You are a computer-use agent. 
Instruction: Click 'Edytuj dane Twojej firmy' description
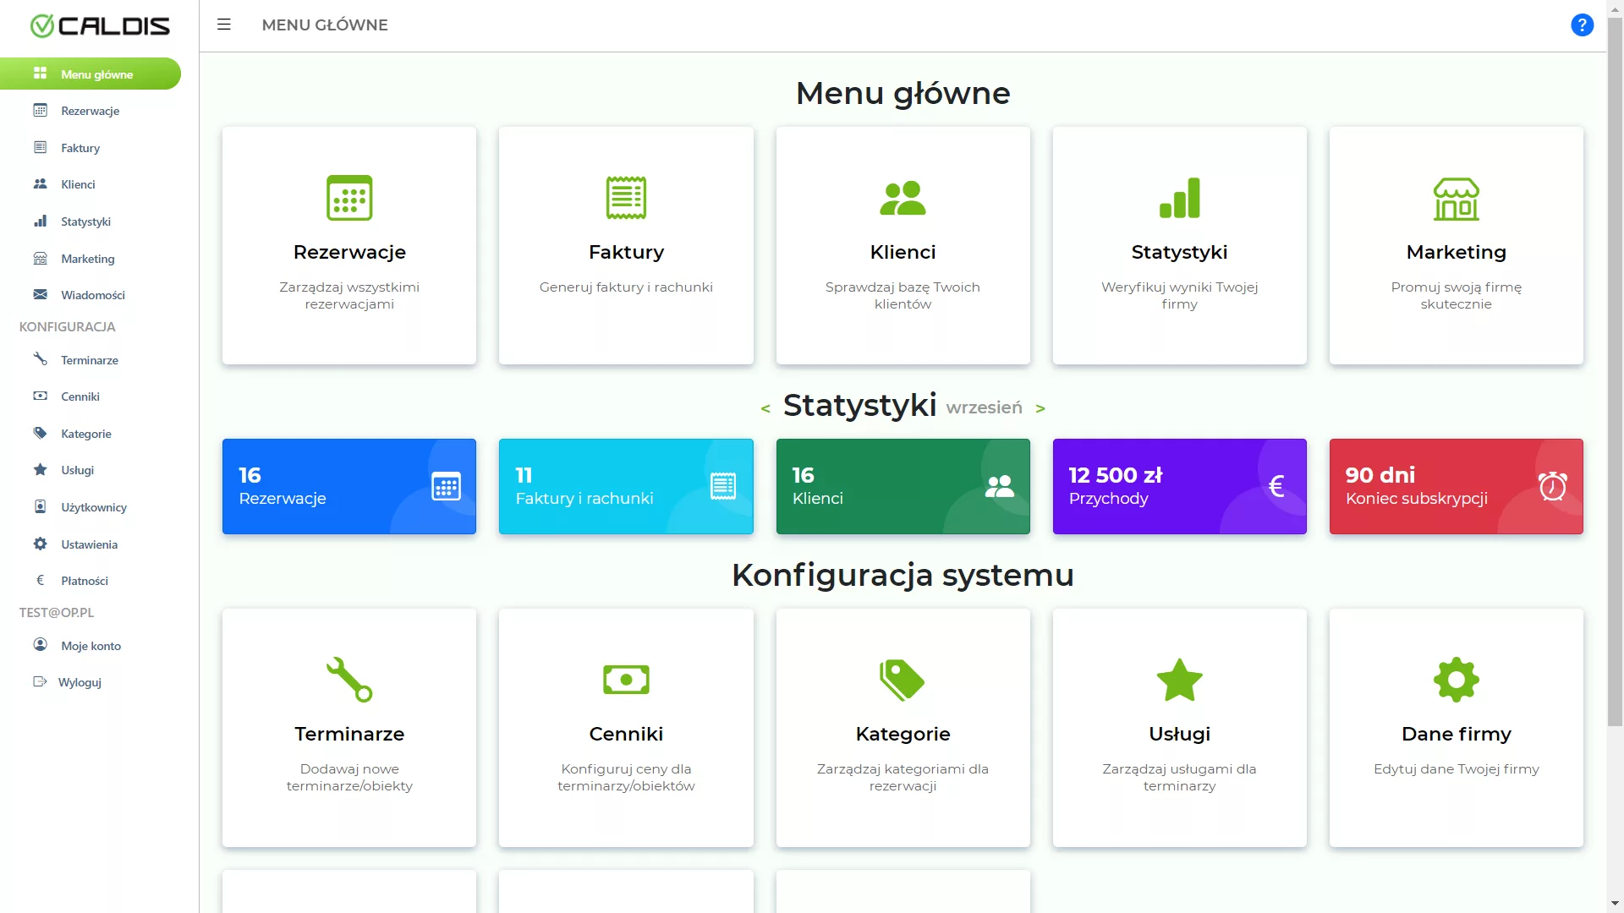click(1456, 769)
